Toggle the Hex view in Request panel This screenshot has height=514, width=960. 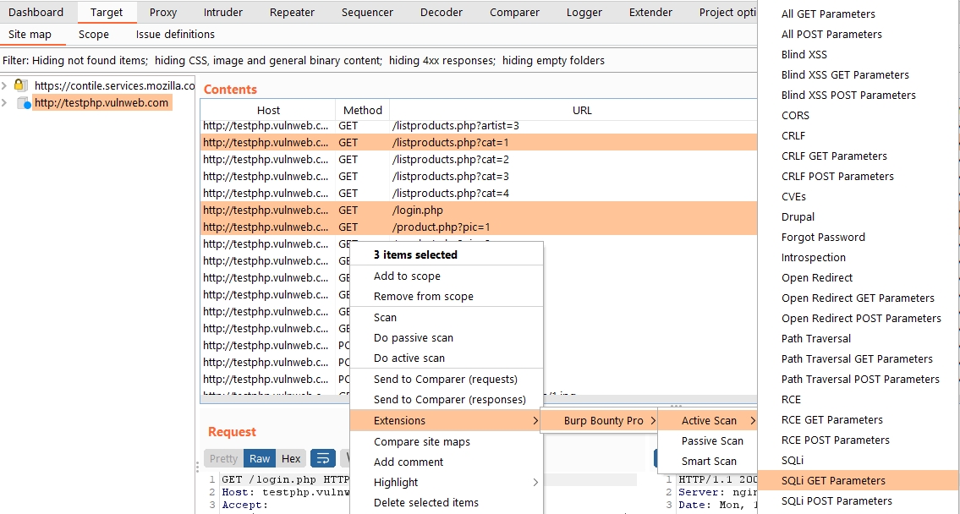tap(291, 458)
